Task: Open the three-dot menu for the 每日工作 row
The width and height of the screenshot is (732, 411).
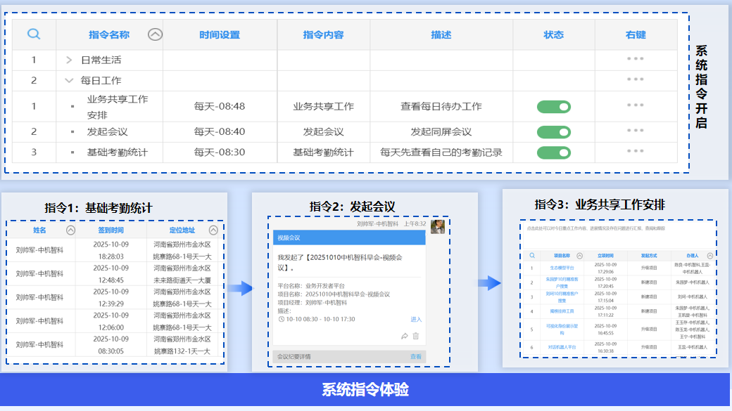Action: pos(636,80)
